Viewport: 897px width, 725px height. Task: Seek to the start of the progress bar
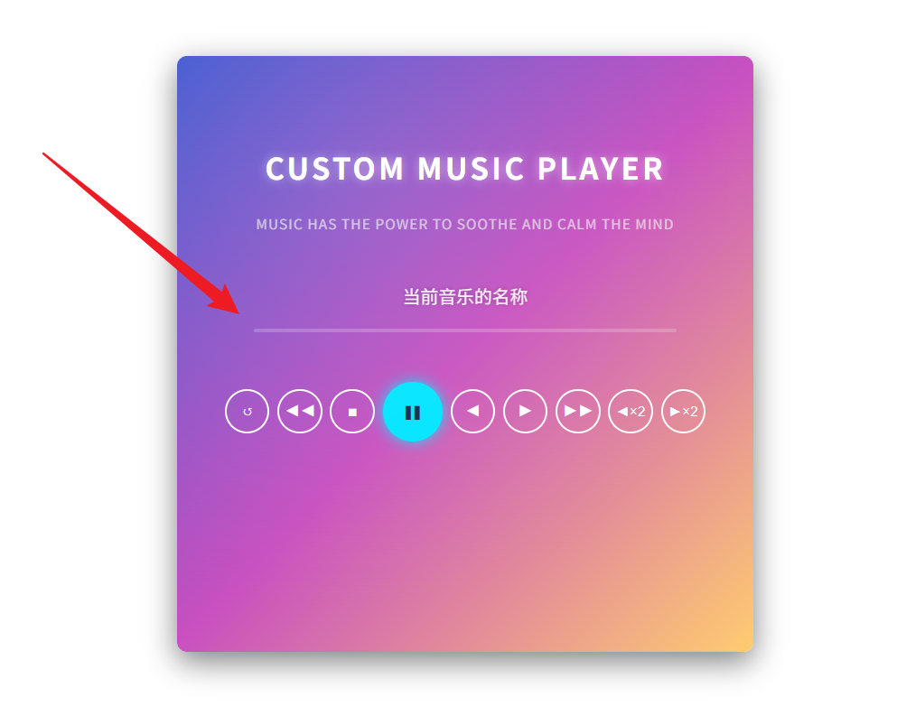pos(256,330)
